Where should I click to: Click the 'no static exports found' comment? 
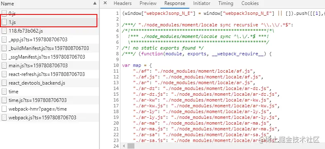[163, 48]
